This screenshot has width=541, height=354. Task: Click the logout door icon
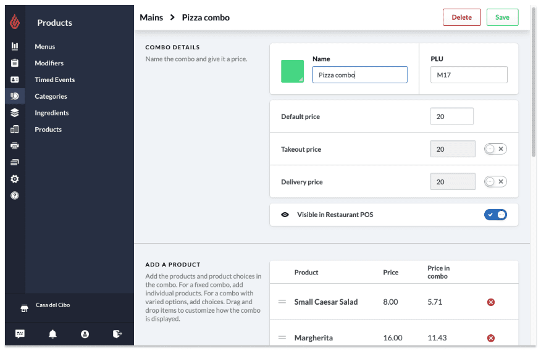117,334
